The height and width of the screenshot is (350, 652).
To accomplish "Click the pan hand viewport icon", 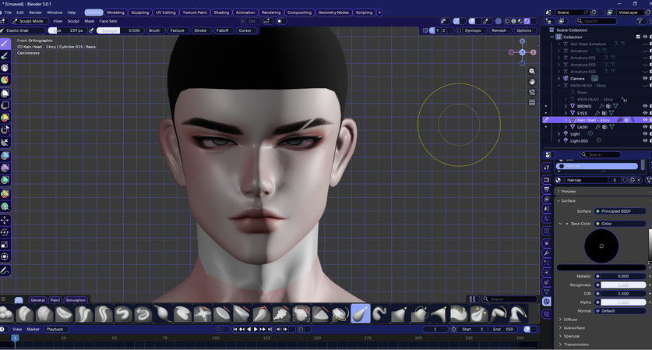I will (532, 82).
